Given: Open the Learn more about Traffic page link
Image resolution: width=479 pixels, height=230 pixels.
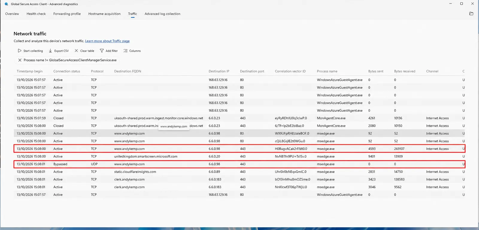Looking at the screenshot, I should 107,41.
